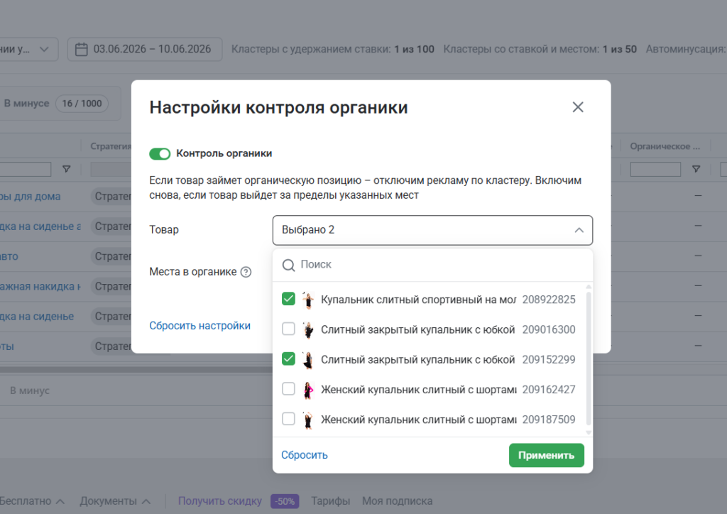The height and width of the screenshot is (514, 727).
Task: Open the date range 03.06.2026 – 10.06.2026 picker
Action: (x=145, y=49)
